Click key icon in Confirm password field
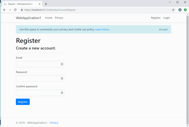 62,93
